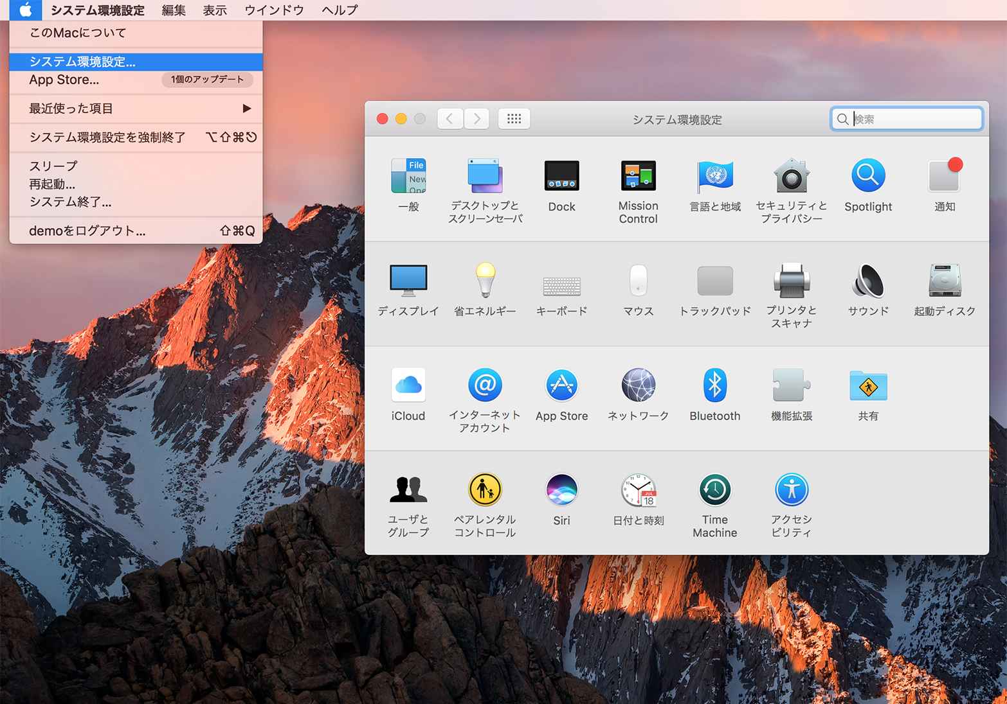Open 共有 (Sharing) folder icon
This screenshot has height=704, width=1007.
(x=868, y=385)
